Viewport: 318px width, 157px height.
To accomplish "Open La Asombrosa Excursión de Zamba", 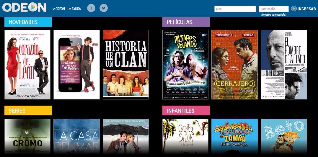I will click(x=235, y=136).
